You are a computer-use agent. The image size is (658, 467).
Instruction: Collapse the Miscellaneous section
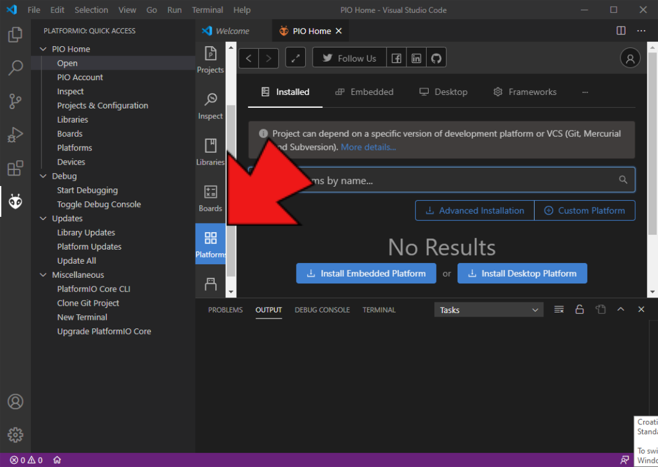[x=43, y=275]
